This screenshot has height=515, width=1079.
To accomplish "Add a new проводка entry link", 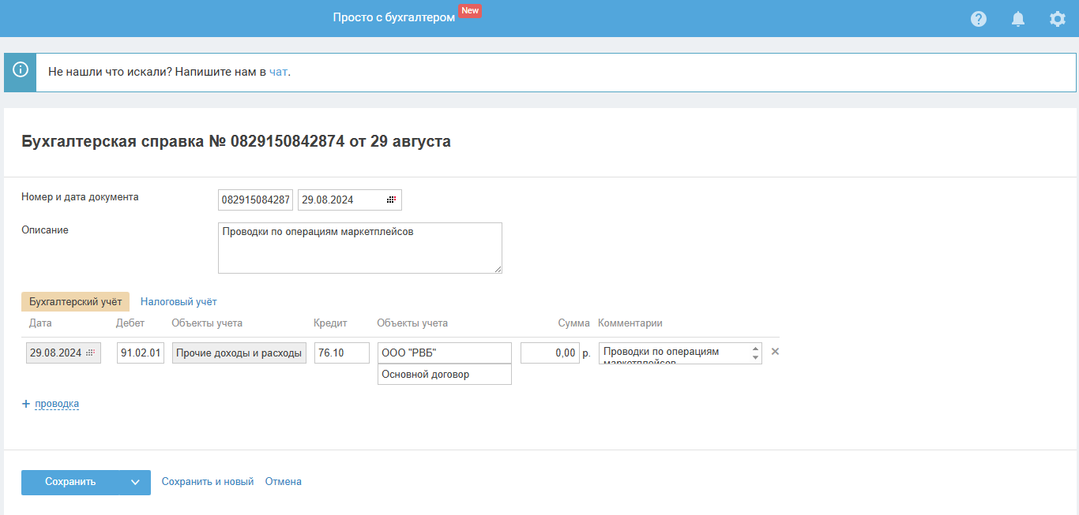I will coord(57,404).
